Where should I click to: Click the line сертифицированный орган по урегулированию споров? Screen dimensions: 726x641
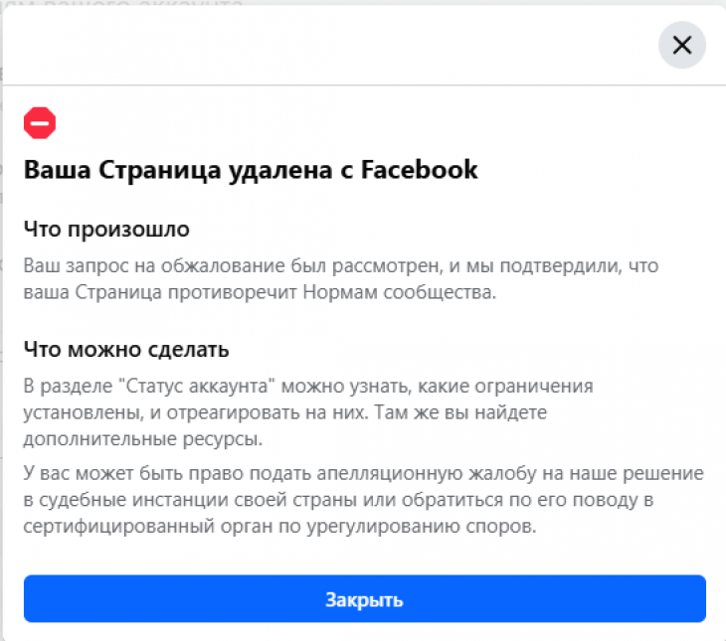pos(279,527)
